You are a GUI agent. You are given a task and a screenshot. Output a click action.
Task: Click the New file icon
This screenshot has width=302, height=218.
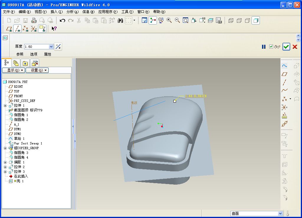pos(9,20)
